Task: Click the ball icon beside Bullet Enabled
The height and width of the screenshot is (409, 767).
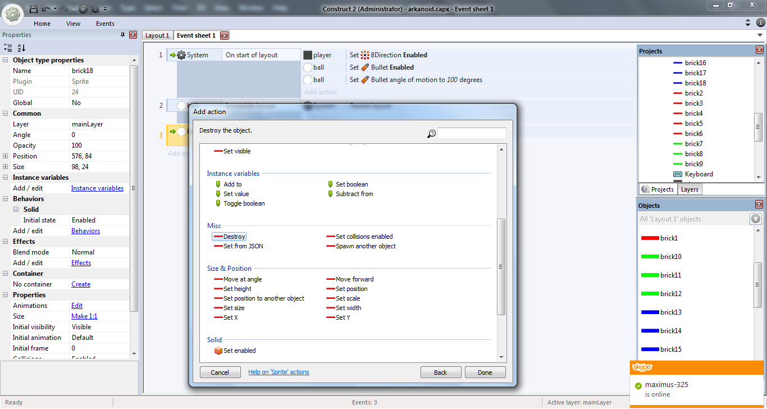Action: [308, 67]
